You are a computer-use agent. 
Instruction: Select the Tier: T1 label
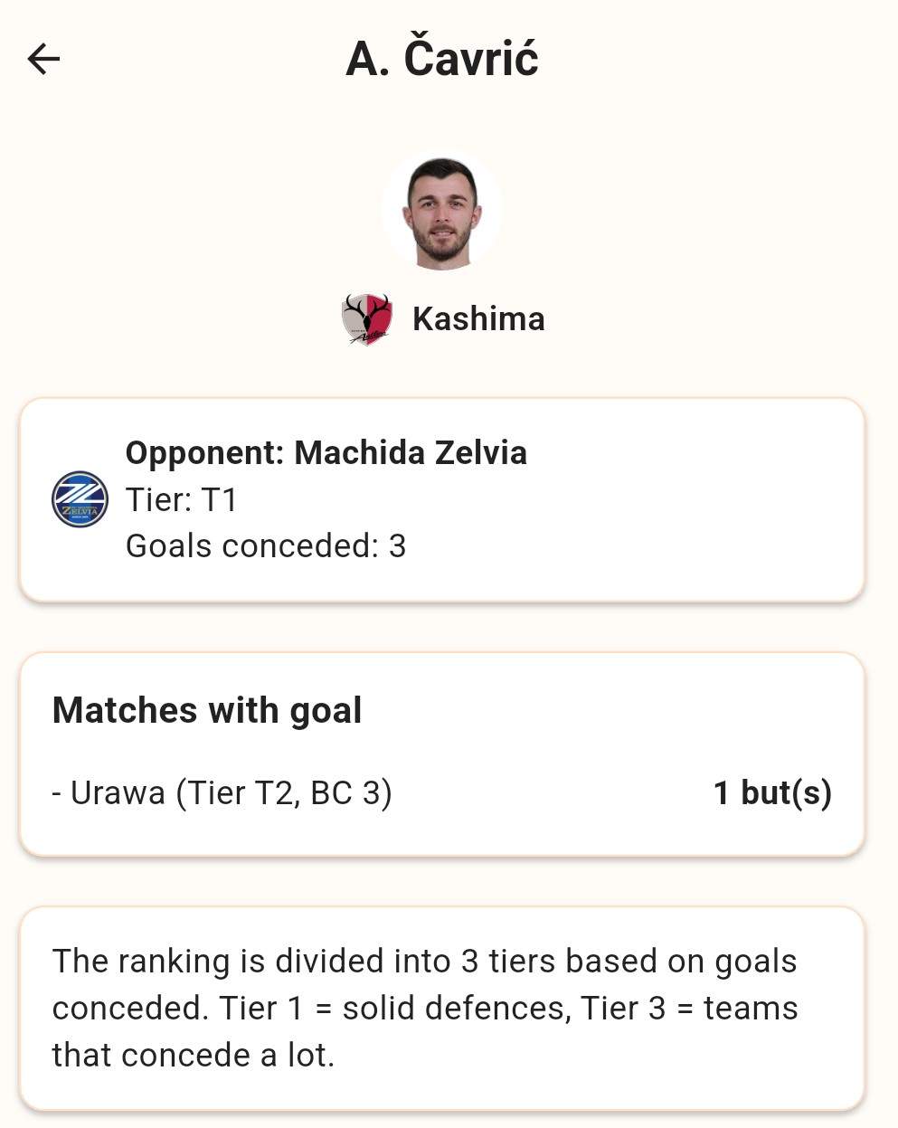pyautogui.click(x=181, y=499)
